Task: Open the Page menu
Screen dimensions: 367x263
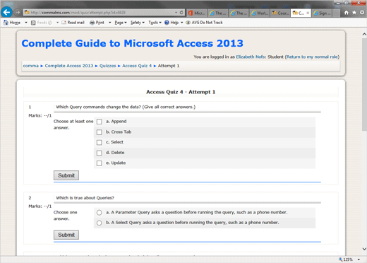Action: pos(121,23)
